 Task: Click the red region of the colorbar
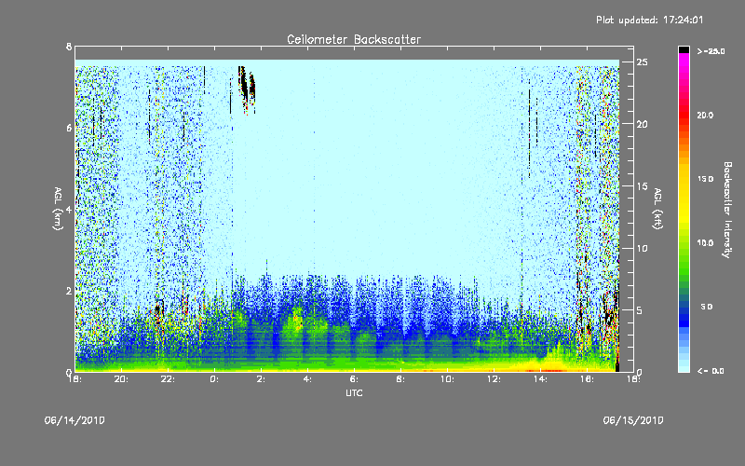point(684,114)
